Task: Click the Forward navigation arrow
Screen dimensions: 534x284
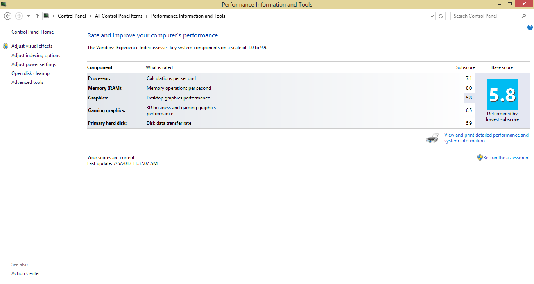Action: tap(19, 16)
